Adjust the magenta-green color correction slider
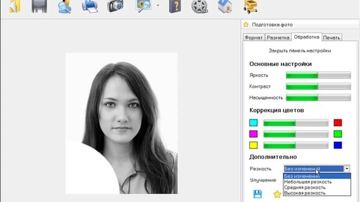 click(296, 134)
